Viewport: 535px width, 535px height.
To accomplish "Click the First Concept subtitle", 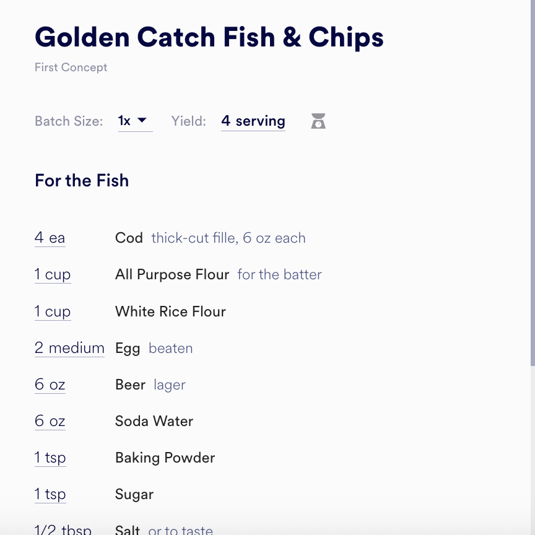I will pyautogui.click(x=71, y=67).
